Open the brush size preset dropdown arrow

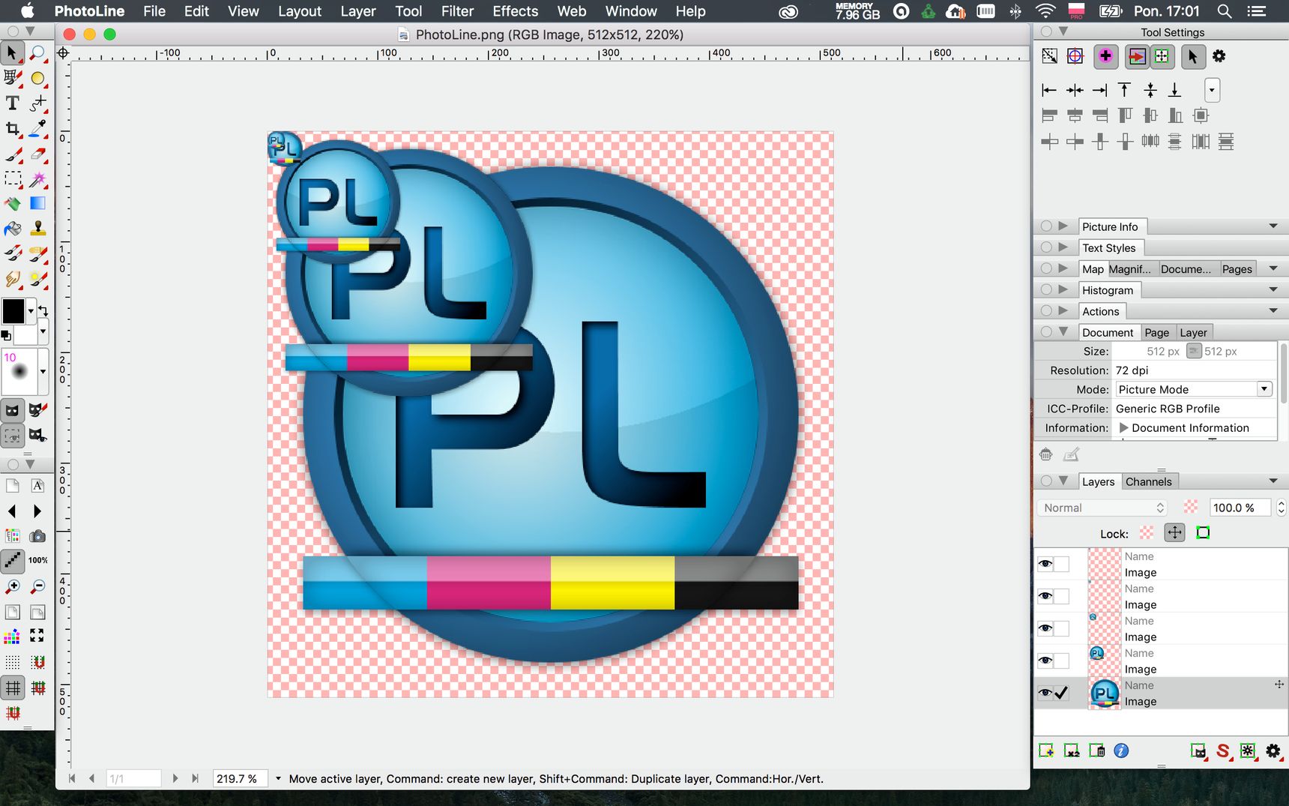(x=43, y=371)
